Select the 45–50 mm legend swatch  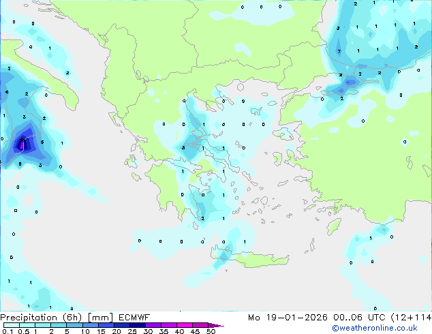coord(200,325)
